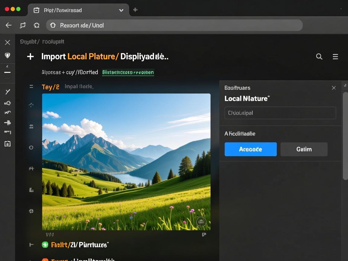The height and width of the screenshot is (261, 348).
Task: Open the hamburger menu icon
Action: [335, 56]
